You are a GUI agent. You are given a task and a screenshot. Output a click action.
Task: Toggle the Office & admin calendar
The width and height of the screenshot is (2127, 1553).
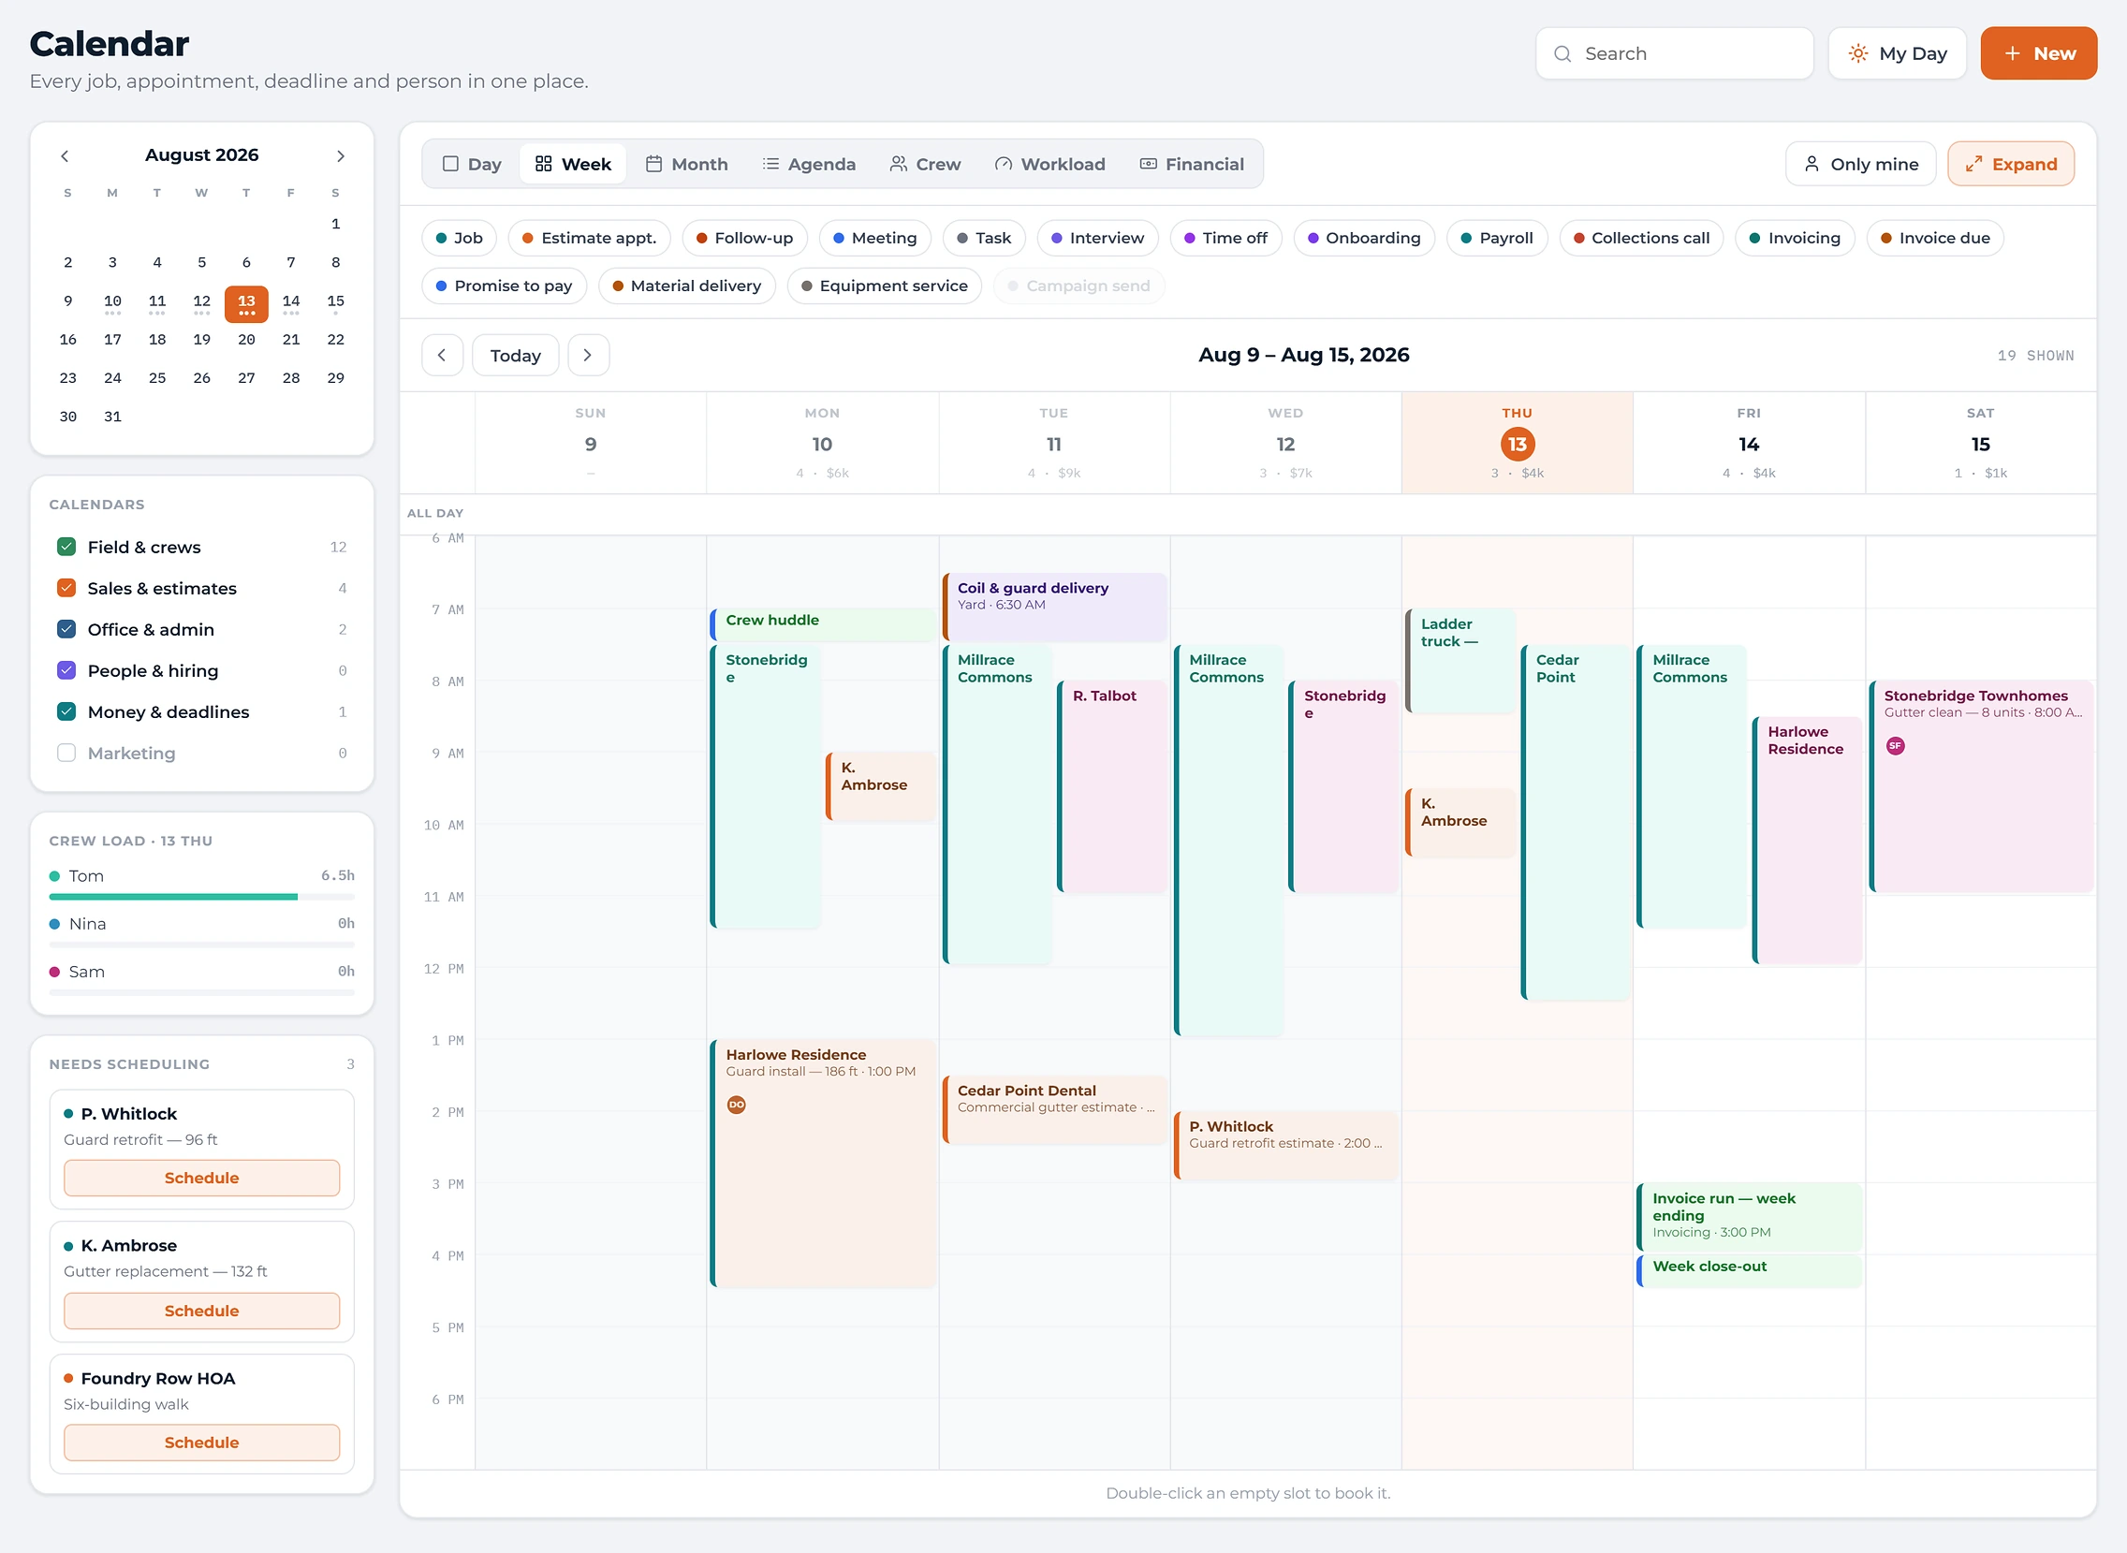[x=66, y=630]
